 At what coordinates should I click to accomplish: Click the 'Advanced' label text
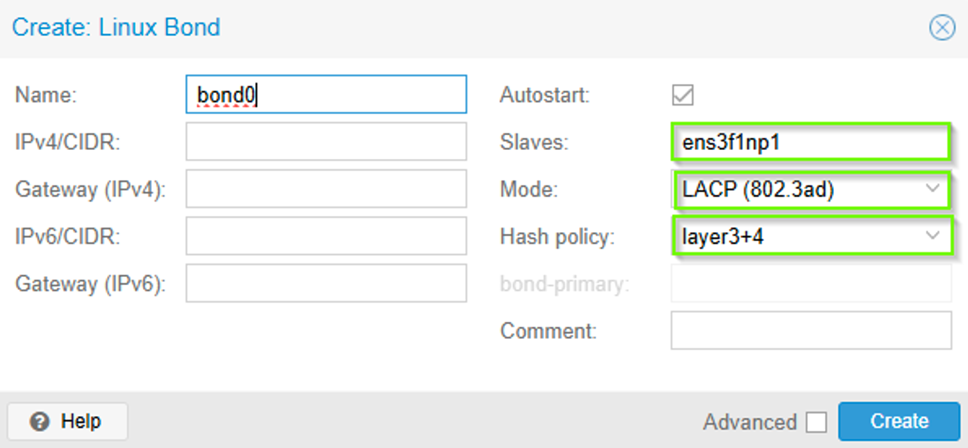coord(749,422)
